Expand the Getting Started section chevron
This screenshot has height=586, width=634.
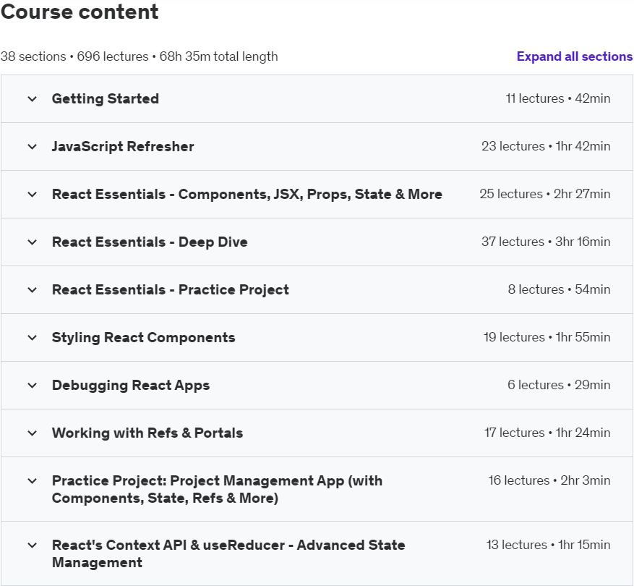click(x=32, y=99)
